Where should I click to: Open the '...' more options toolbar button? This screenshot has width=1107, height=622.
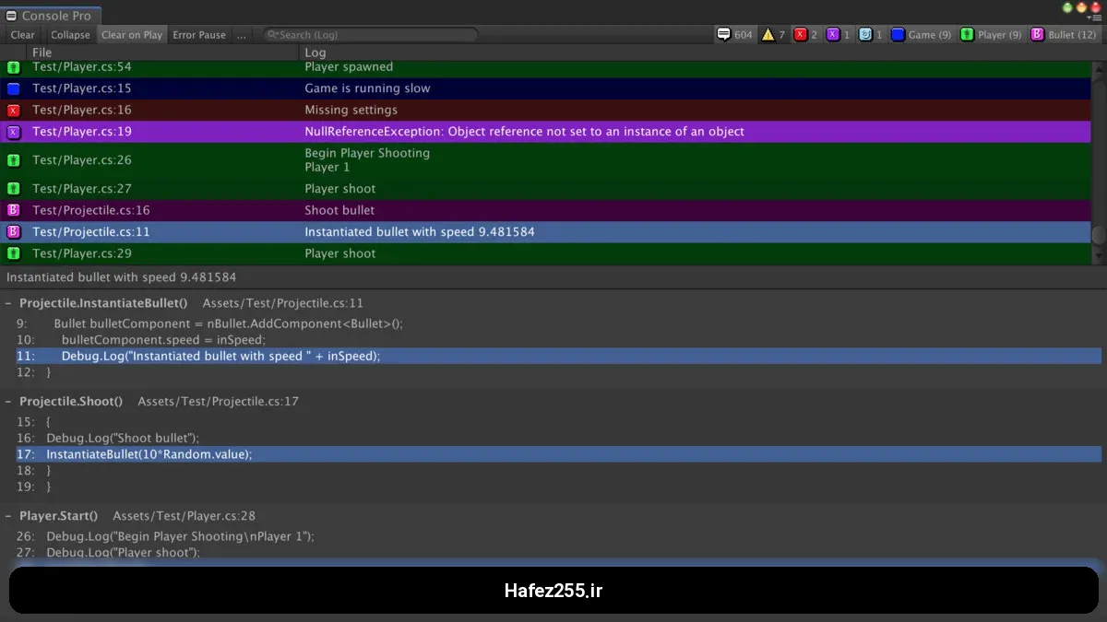pos(242,35)
